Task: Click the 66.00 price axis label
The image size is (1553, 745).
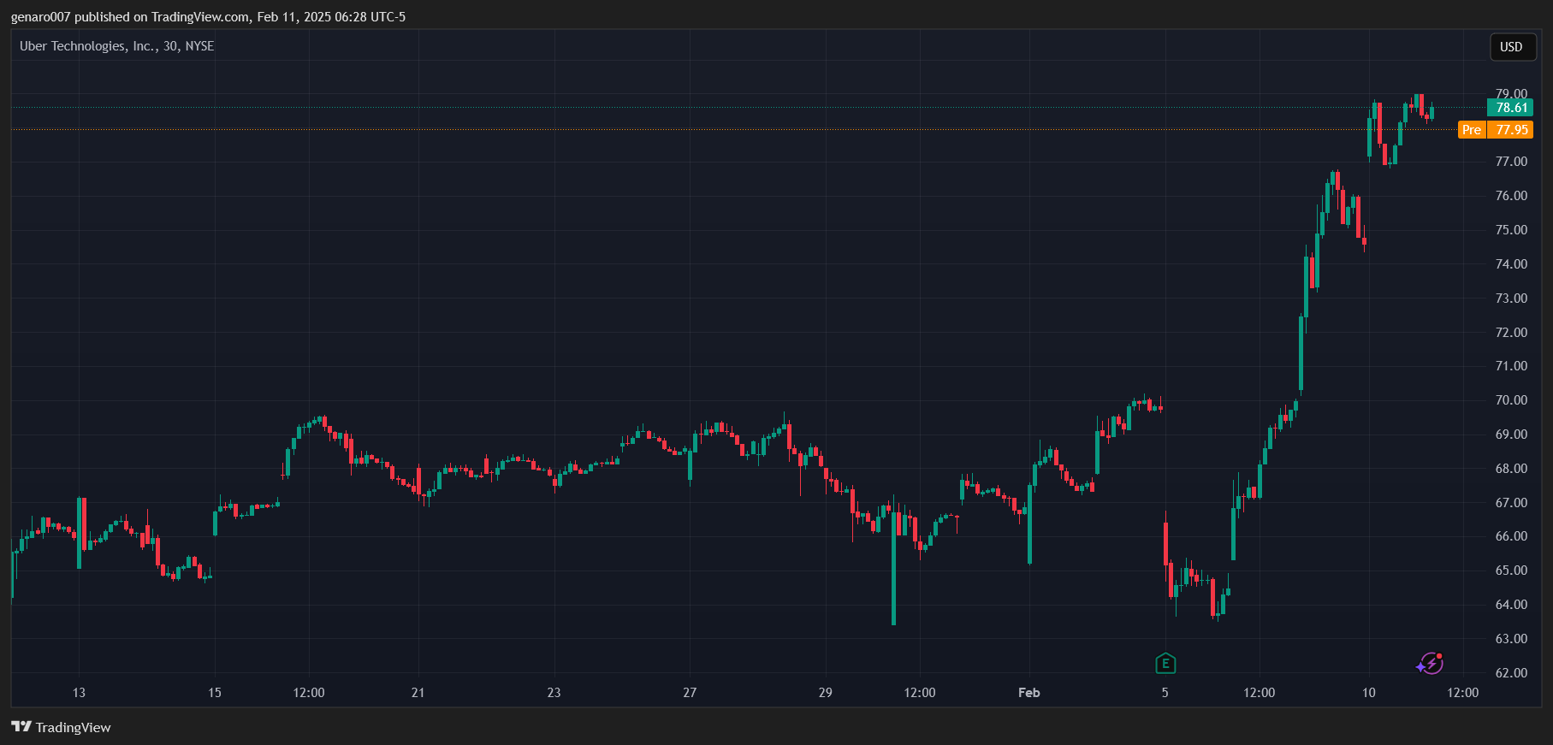Action: 1511,536
